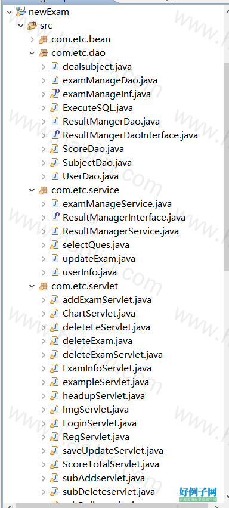Click the ScoreTotalServlet.java file icon
Screen dimensions: 229x508
click(54, 464)
